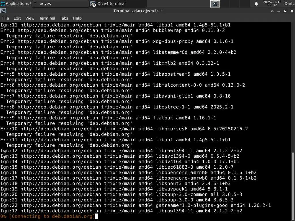Maximize the Terminal window
Screen dimensions: 295x221
285,11
